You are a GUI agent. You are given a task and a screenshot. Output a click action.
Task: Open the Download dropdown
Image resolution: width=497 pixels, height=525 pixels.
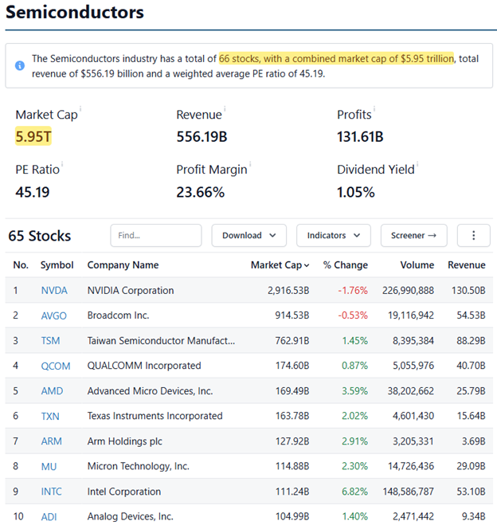click(x=248, y=235)
